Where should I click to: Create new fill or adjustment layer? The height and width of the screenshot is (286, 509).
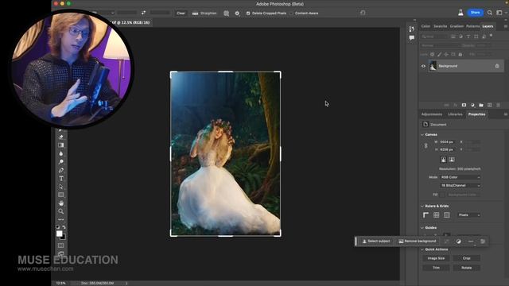pyautogui.click(x=472, y=105)
